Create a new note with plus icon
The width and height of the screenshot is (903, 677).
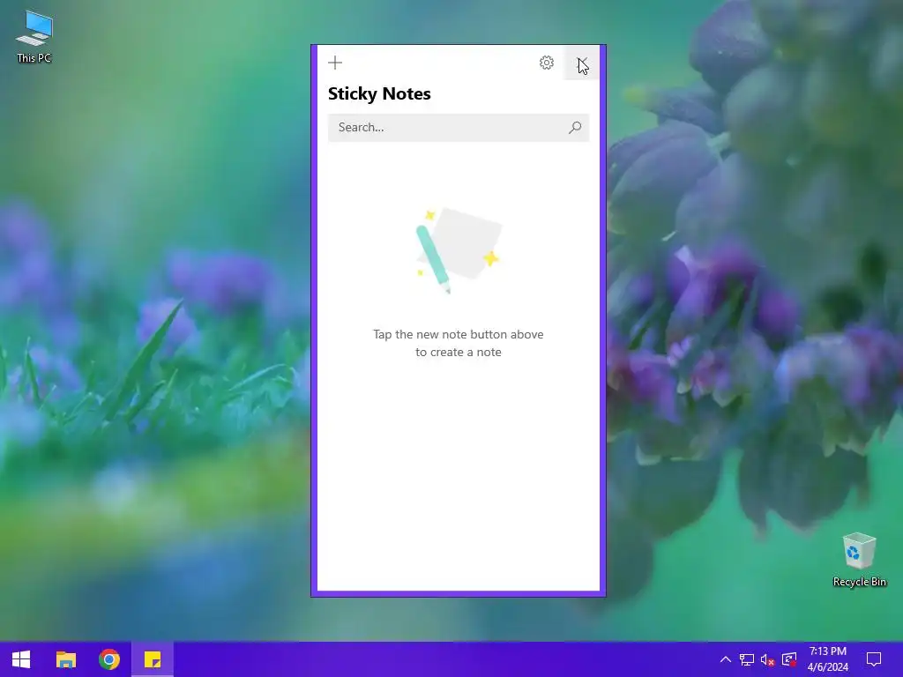pos(335,63)
